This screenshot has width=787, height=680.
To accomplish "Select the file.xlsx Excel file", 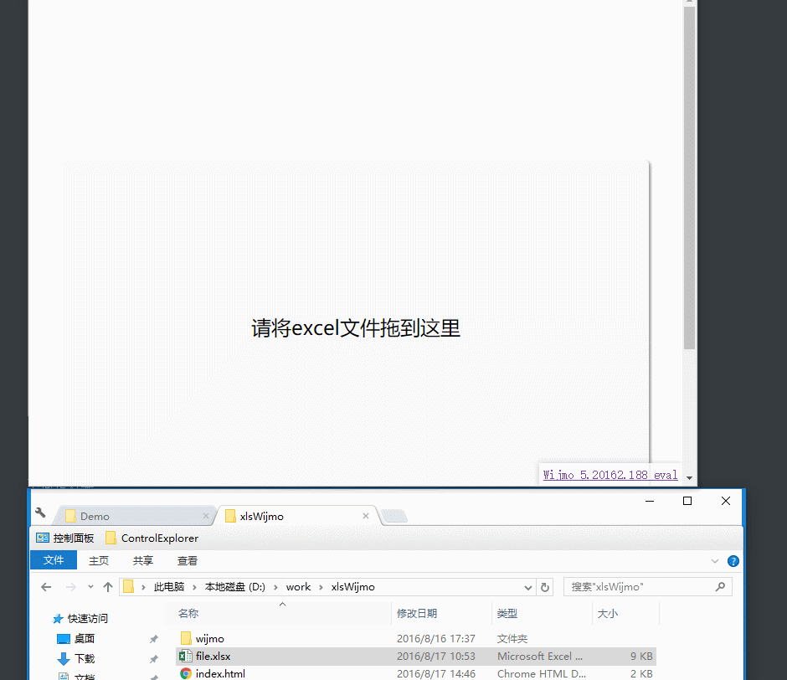I will (213, 656).
